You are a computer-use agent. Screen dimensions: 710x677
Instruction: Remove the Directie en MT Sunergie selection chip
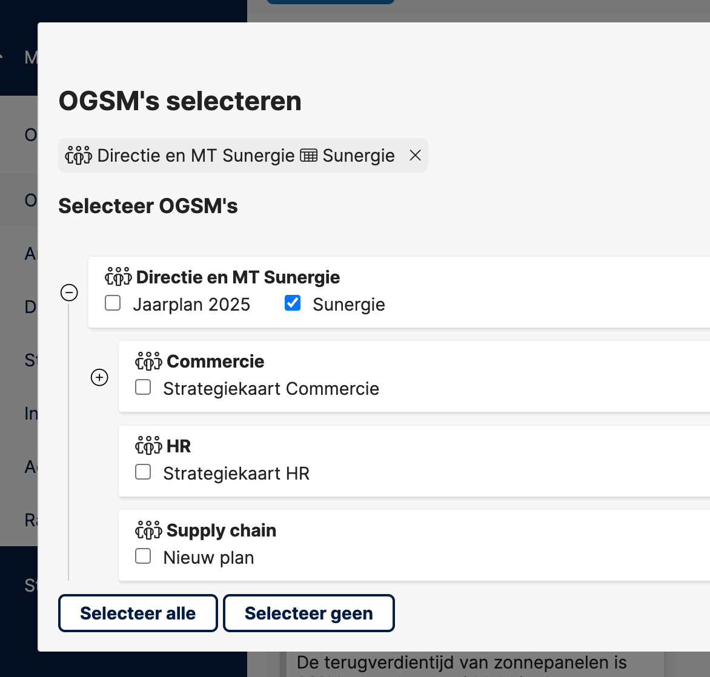[x=415, y=155]
